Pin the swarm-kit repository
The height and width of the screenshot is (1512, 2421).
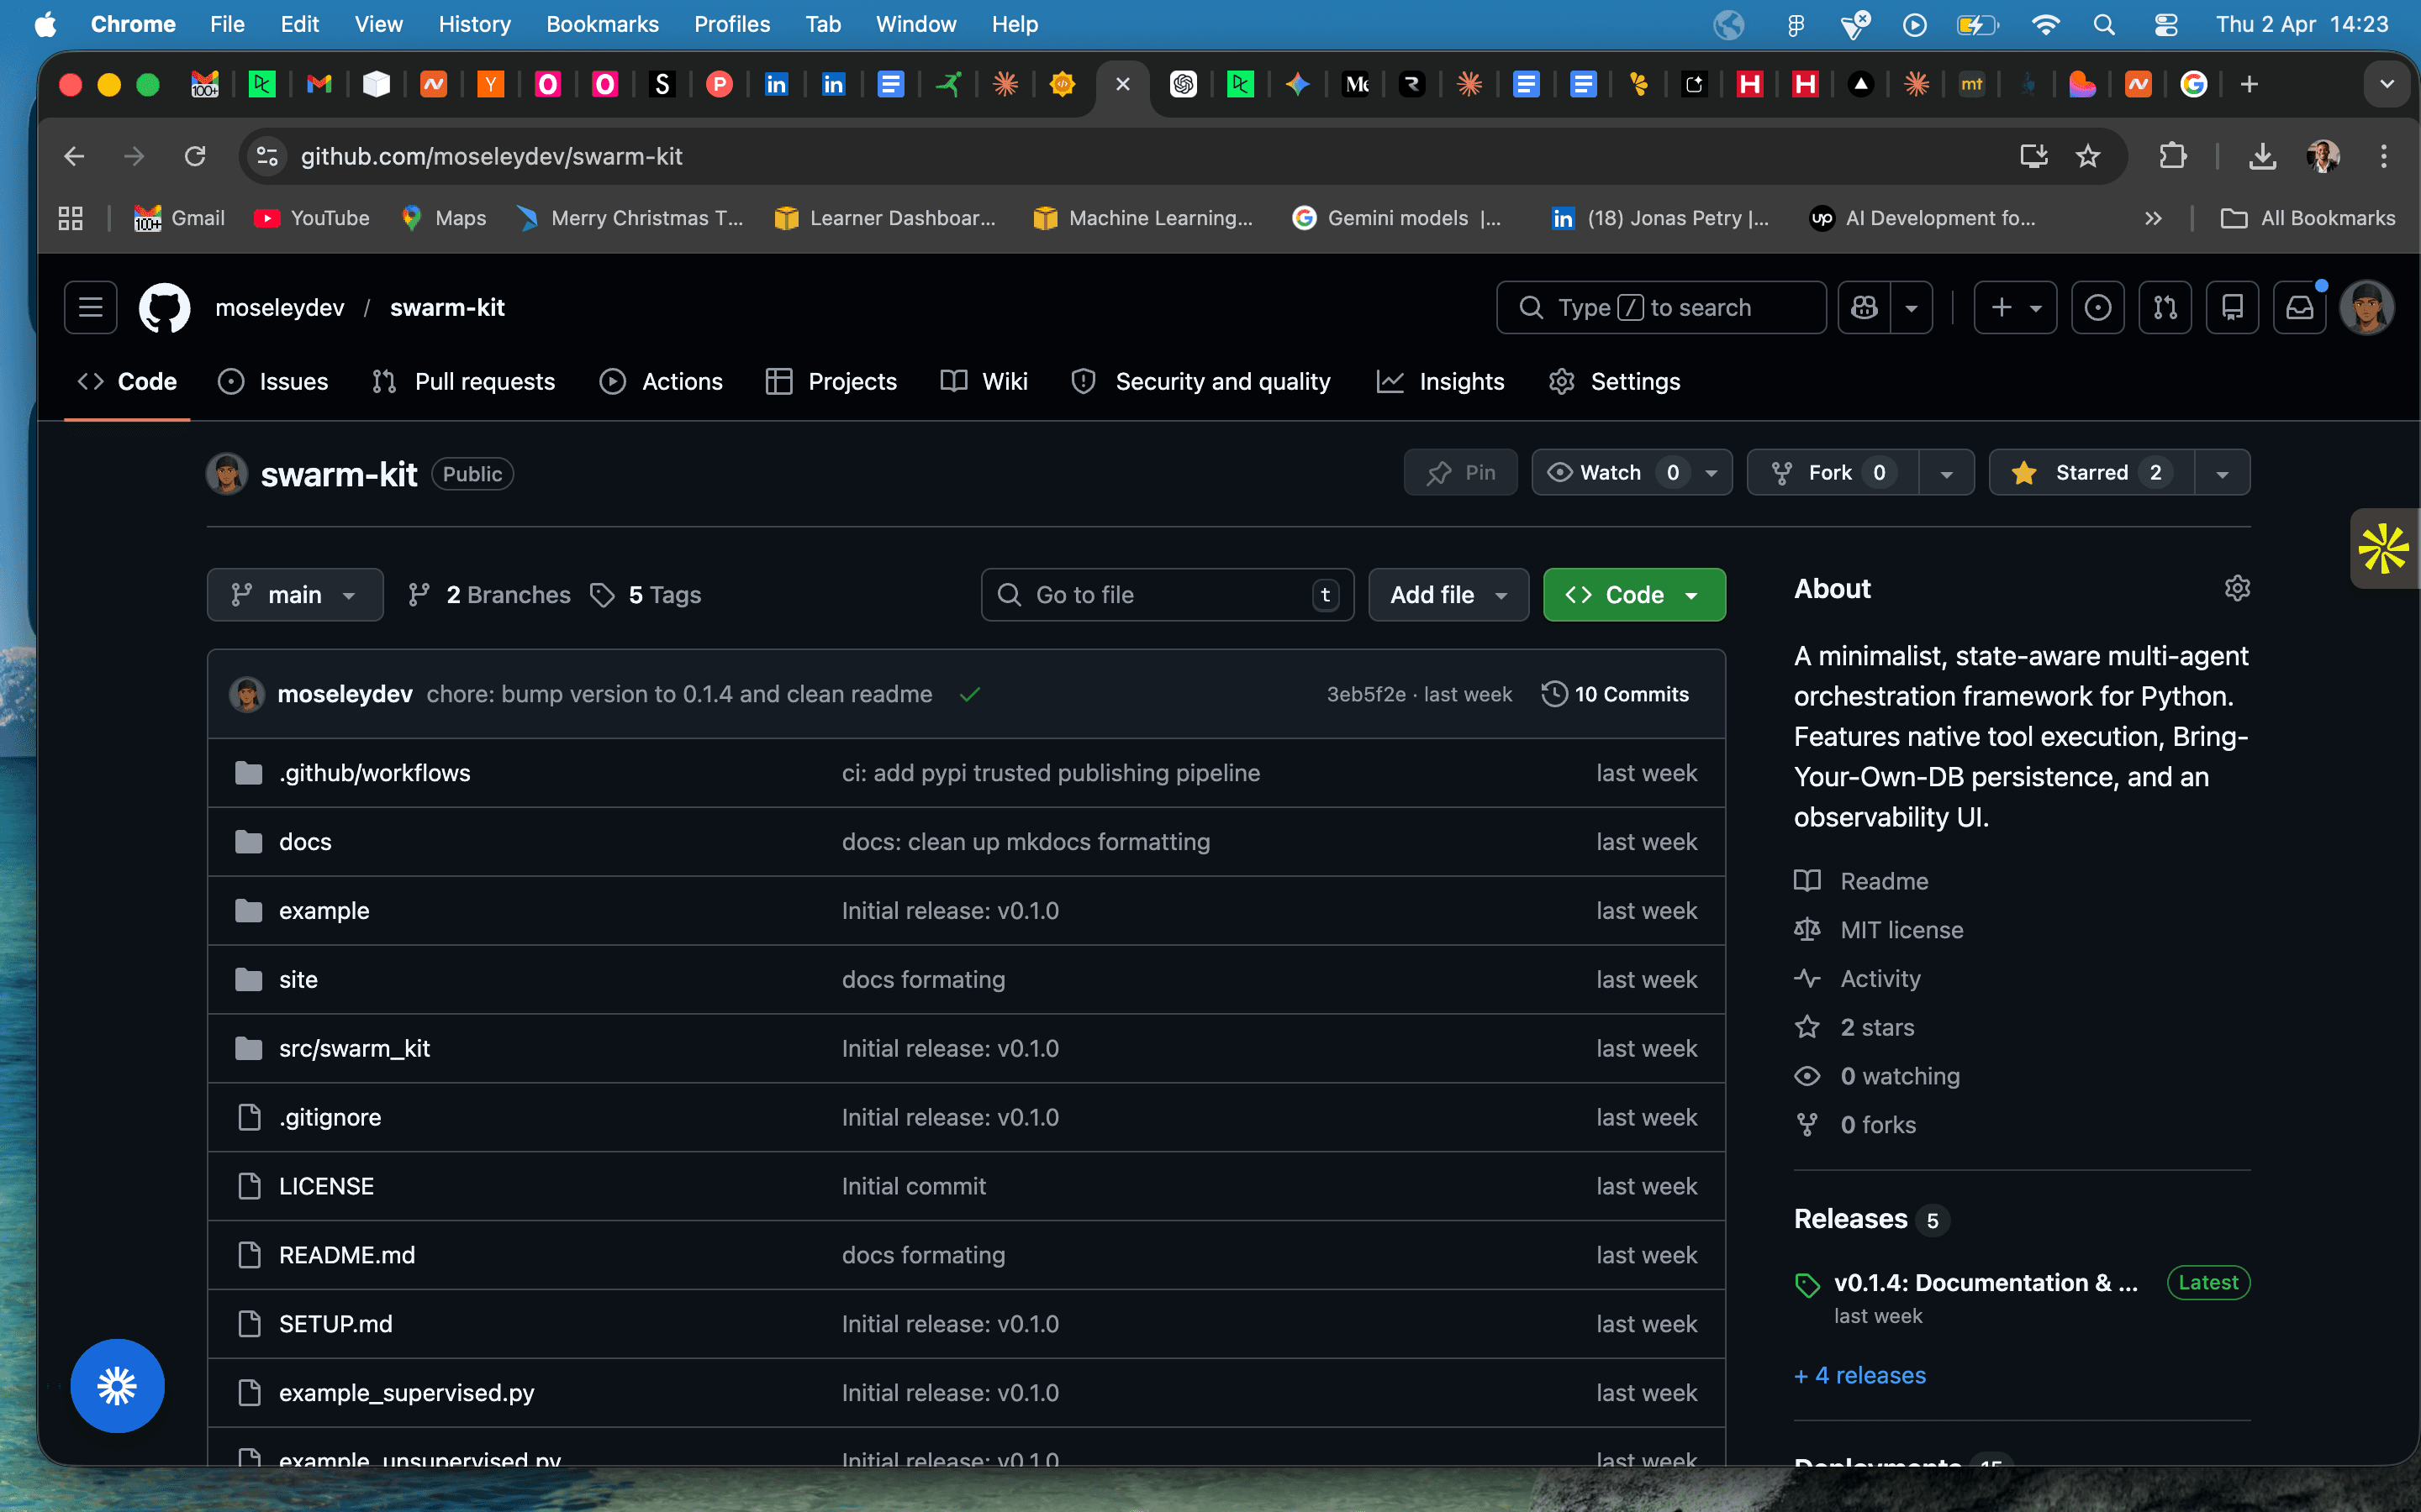[1461, 472]
